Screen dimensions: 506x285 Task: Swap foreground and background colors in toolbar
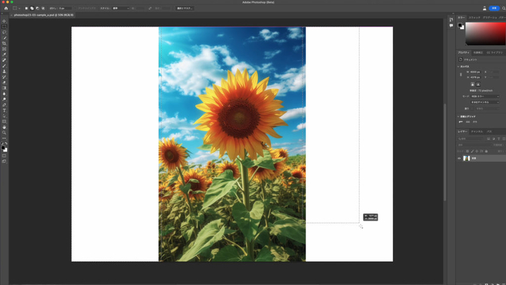click(x=6, y=143)
